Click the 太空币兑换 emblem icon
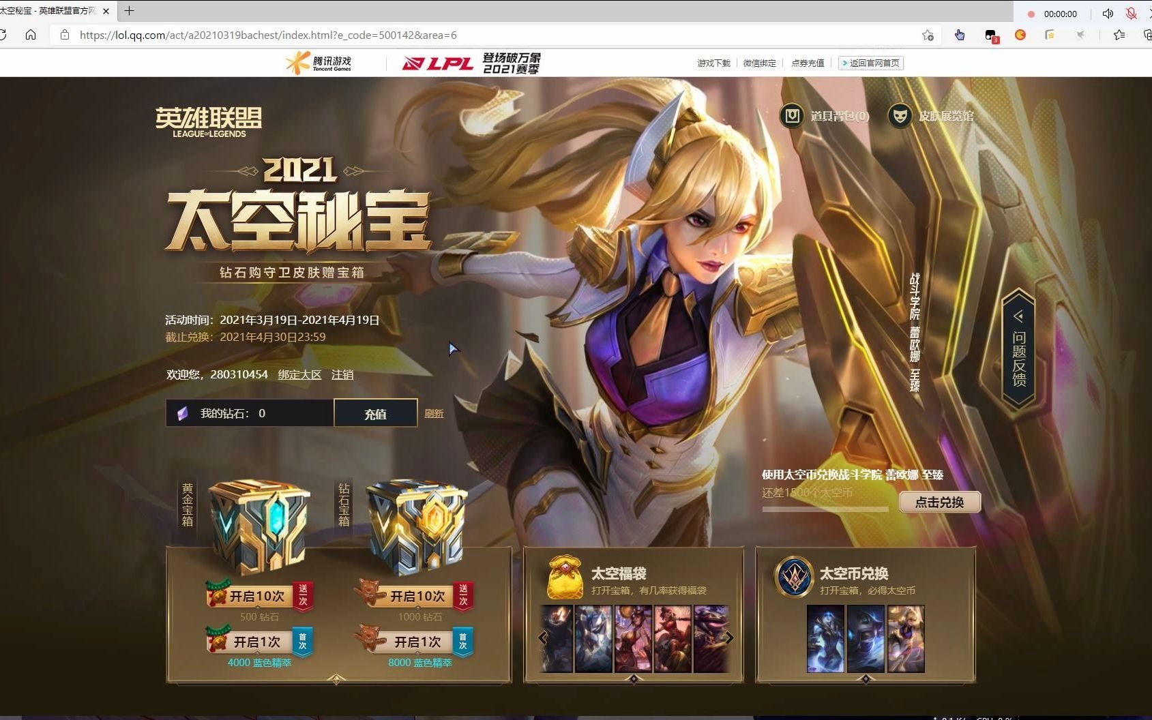1152x720 pixels. [x=794, y=577]
